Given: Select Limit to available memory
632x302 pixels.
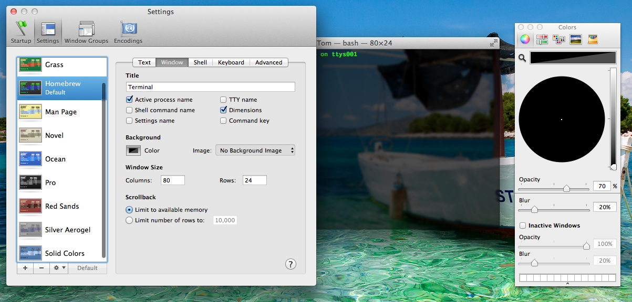Looking at the screenshot, I should pos(130,210).
